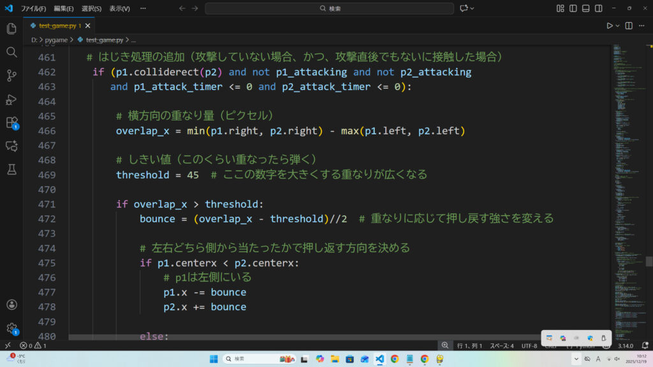Click the UTF-8 encoding in status bar
Screen dimensions: 653x367
pos(529,345)
